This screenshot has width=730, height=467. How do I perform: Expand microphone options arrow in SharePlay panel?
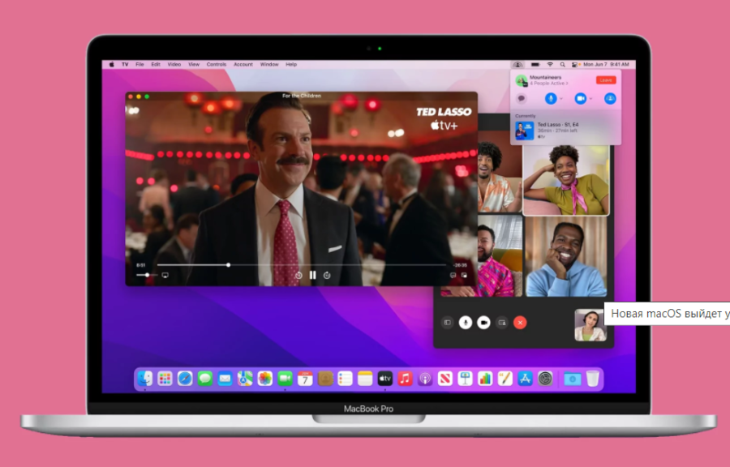[561, 98]
